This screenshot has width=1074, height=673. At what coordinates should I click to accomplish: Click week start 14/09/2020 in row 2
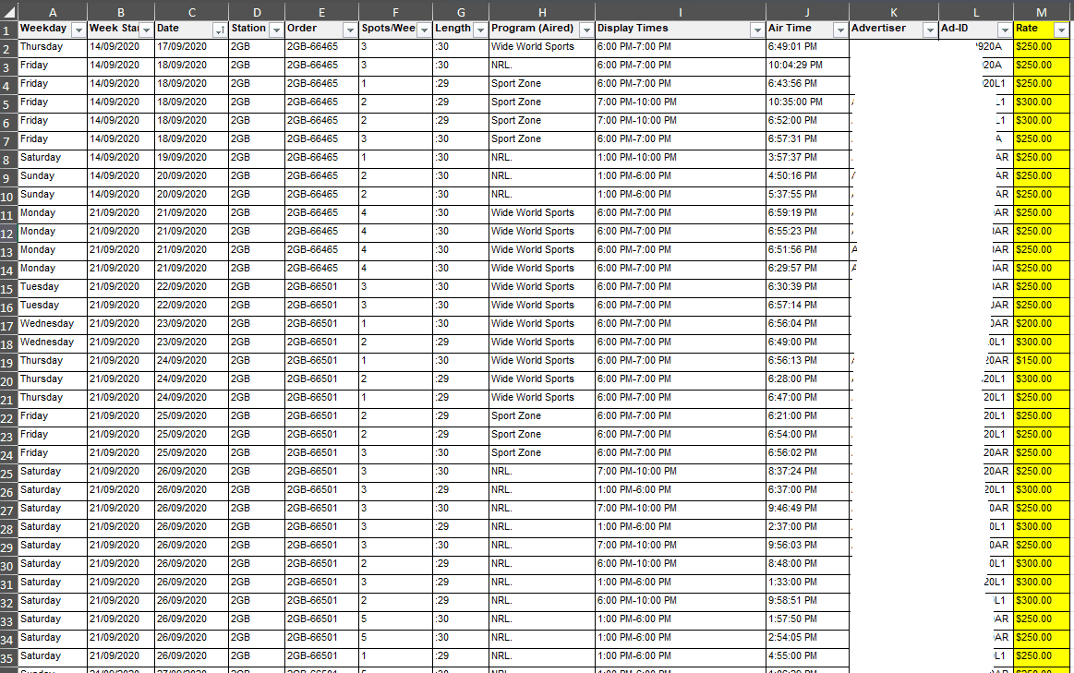coord(115,46)
